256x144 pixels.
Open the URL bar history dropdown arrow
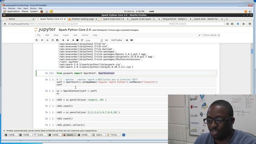tap(170, 24)
